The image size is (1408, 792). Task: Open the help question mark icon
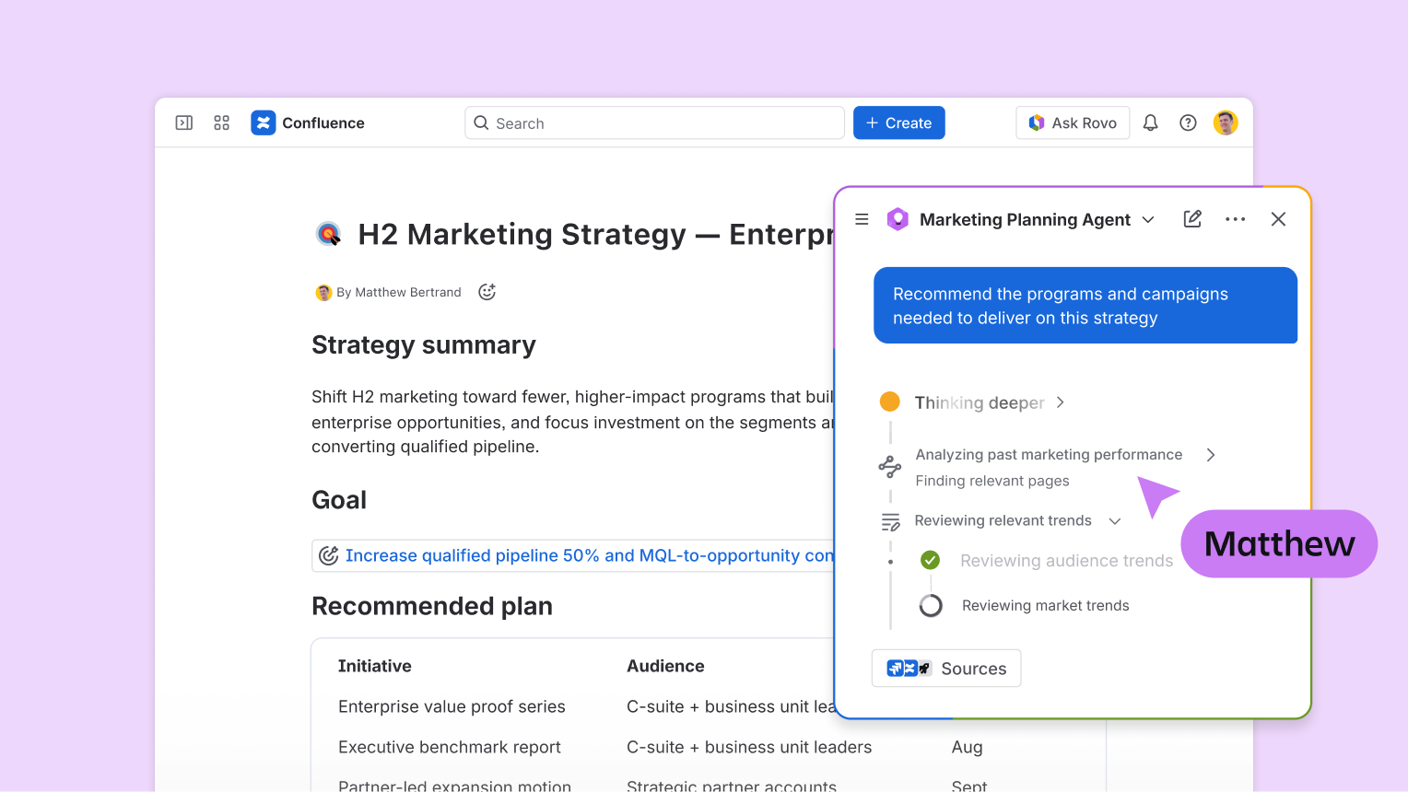(1189, 122)
